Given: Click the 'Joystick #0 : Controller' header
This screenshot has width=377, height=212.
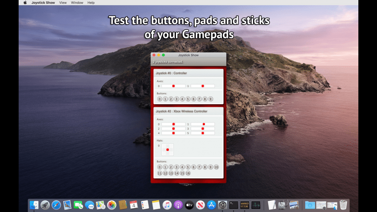Looking at the screenshot, I should (171, 73).
